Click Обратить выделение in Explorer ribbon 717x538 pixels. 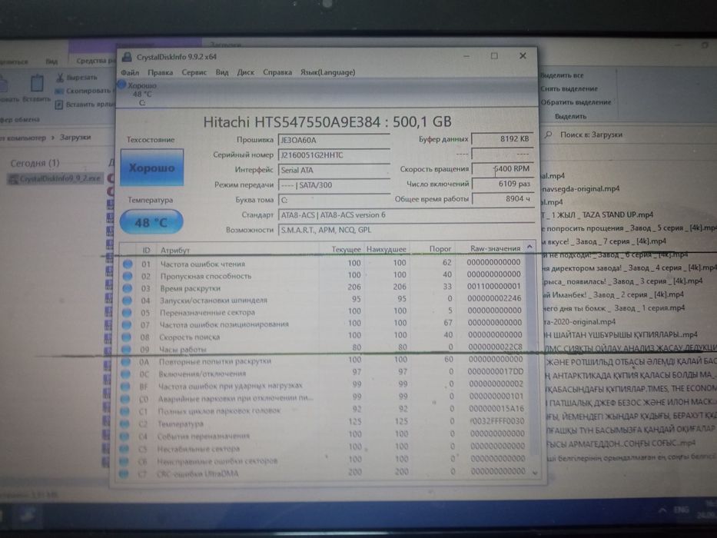tap(576, 102)
